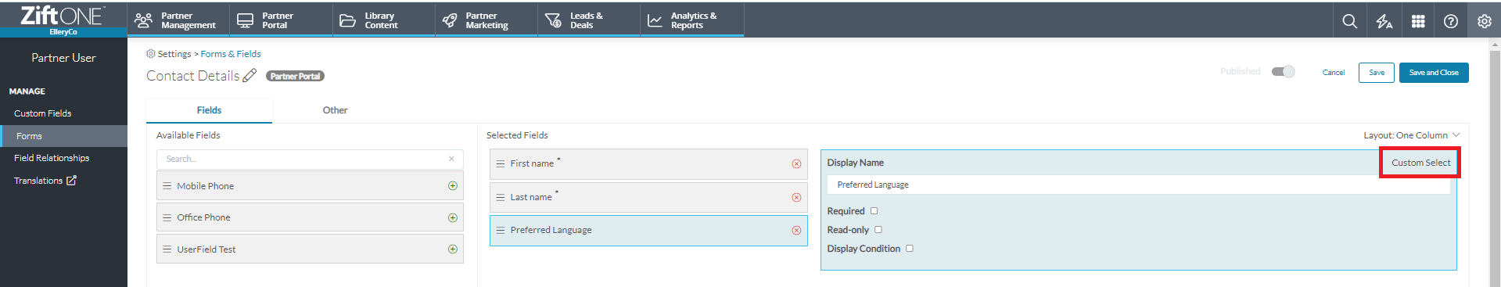The width and height of the screenshot is (1501, 287).
Task: Check the Required checkbox
Action: (874, 210)
